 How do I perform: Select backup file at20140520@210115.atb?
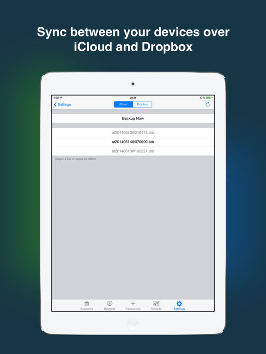coord(133,133)
